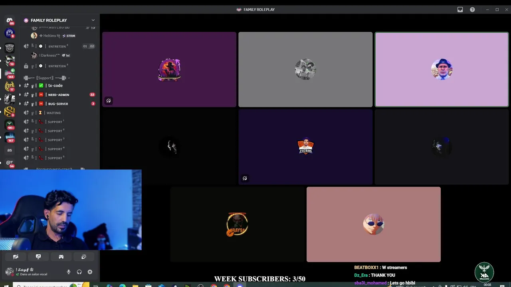511x287 pixels.
Task: Open server icon with 17 notifications badge
Action: click(x=10, y=86)
